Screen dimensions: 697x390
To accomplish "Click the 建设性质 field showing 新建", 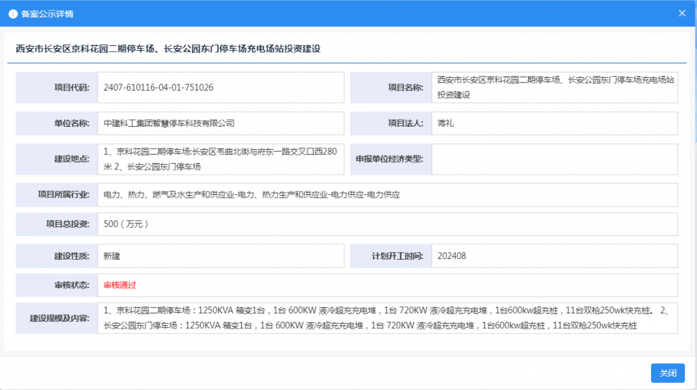I will (221, 256).
